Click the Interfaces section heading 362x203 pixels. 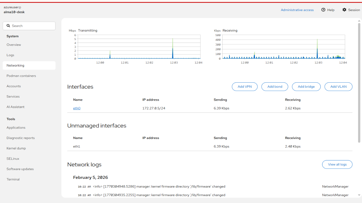tap(80, 87)
